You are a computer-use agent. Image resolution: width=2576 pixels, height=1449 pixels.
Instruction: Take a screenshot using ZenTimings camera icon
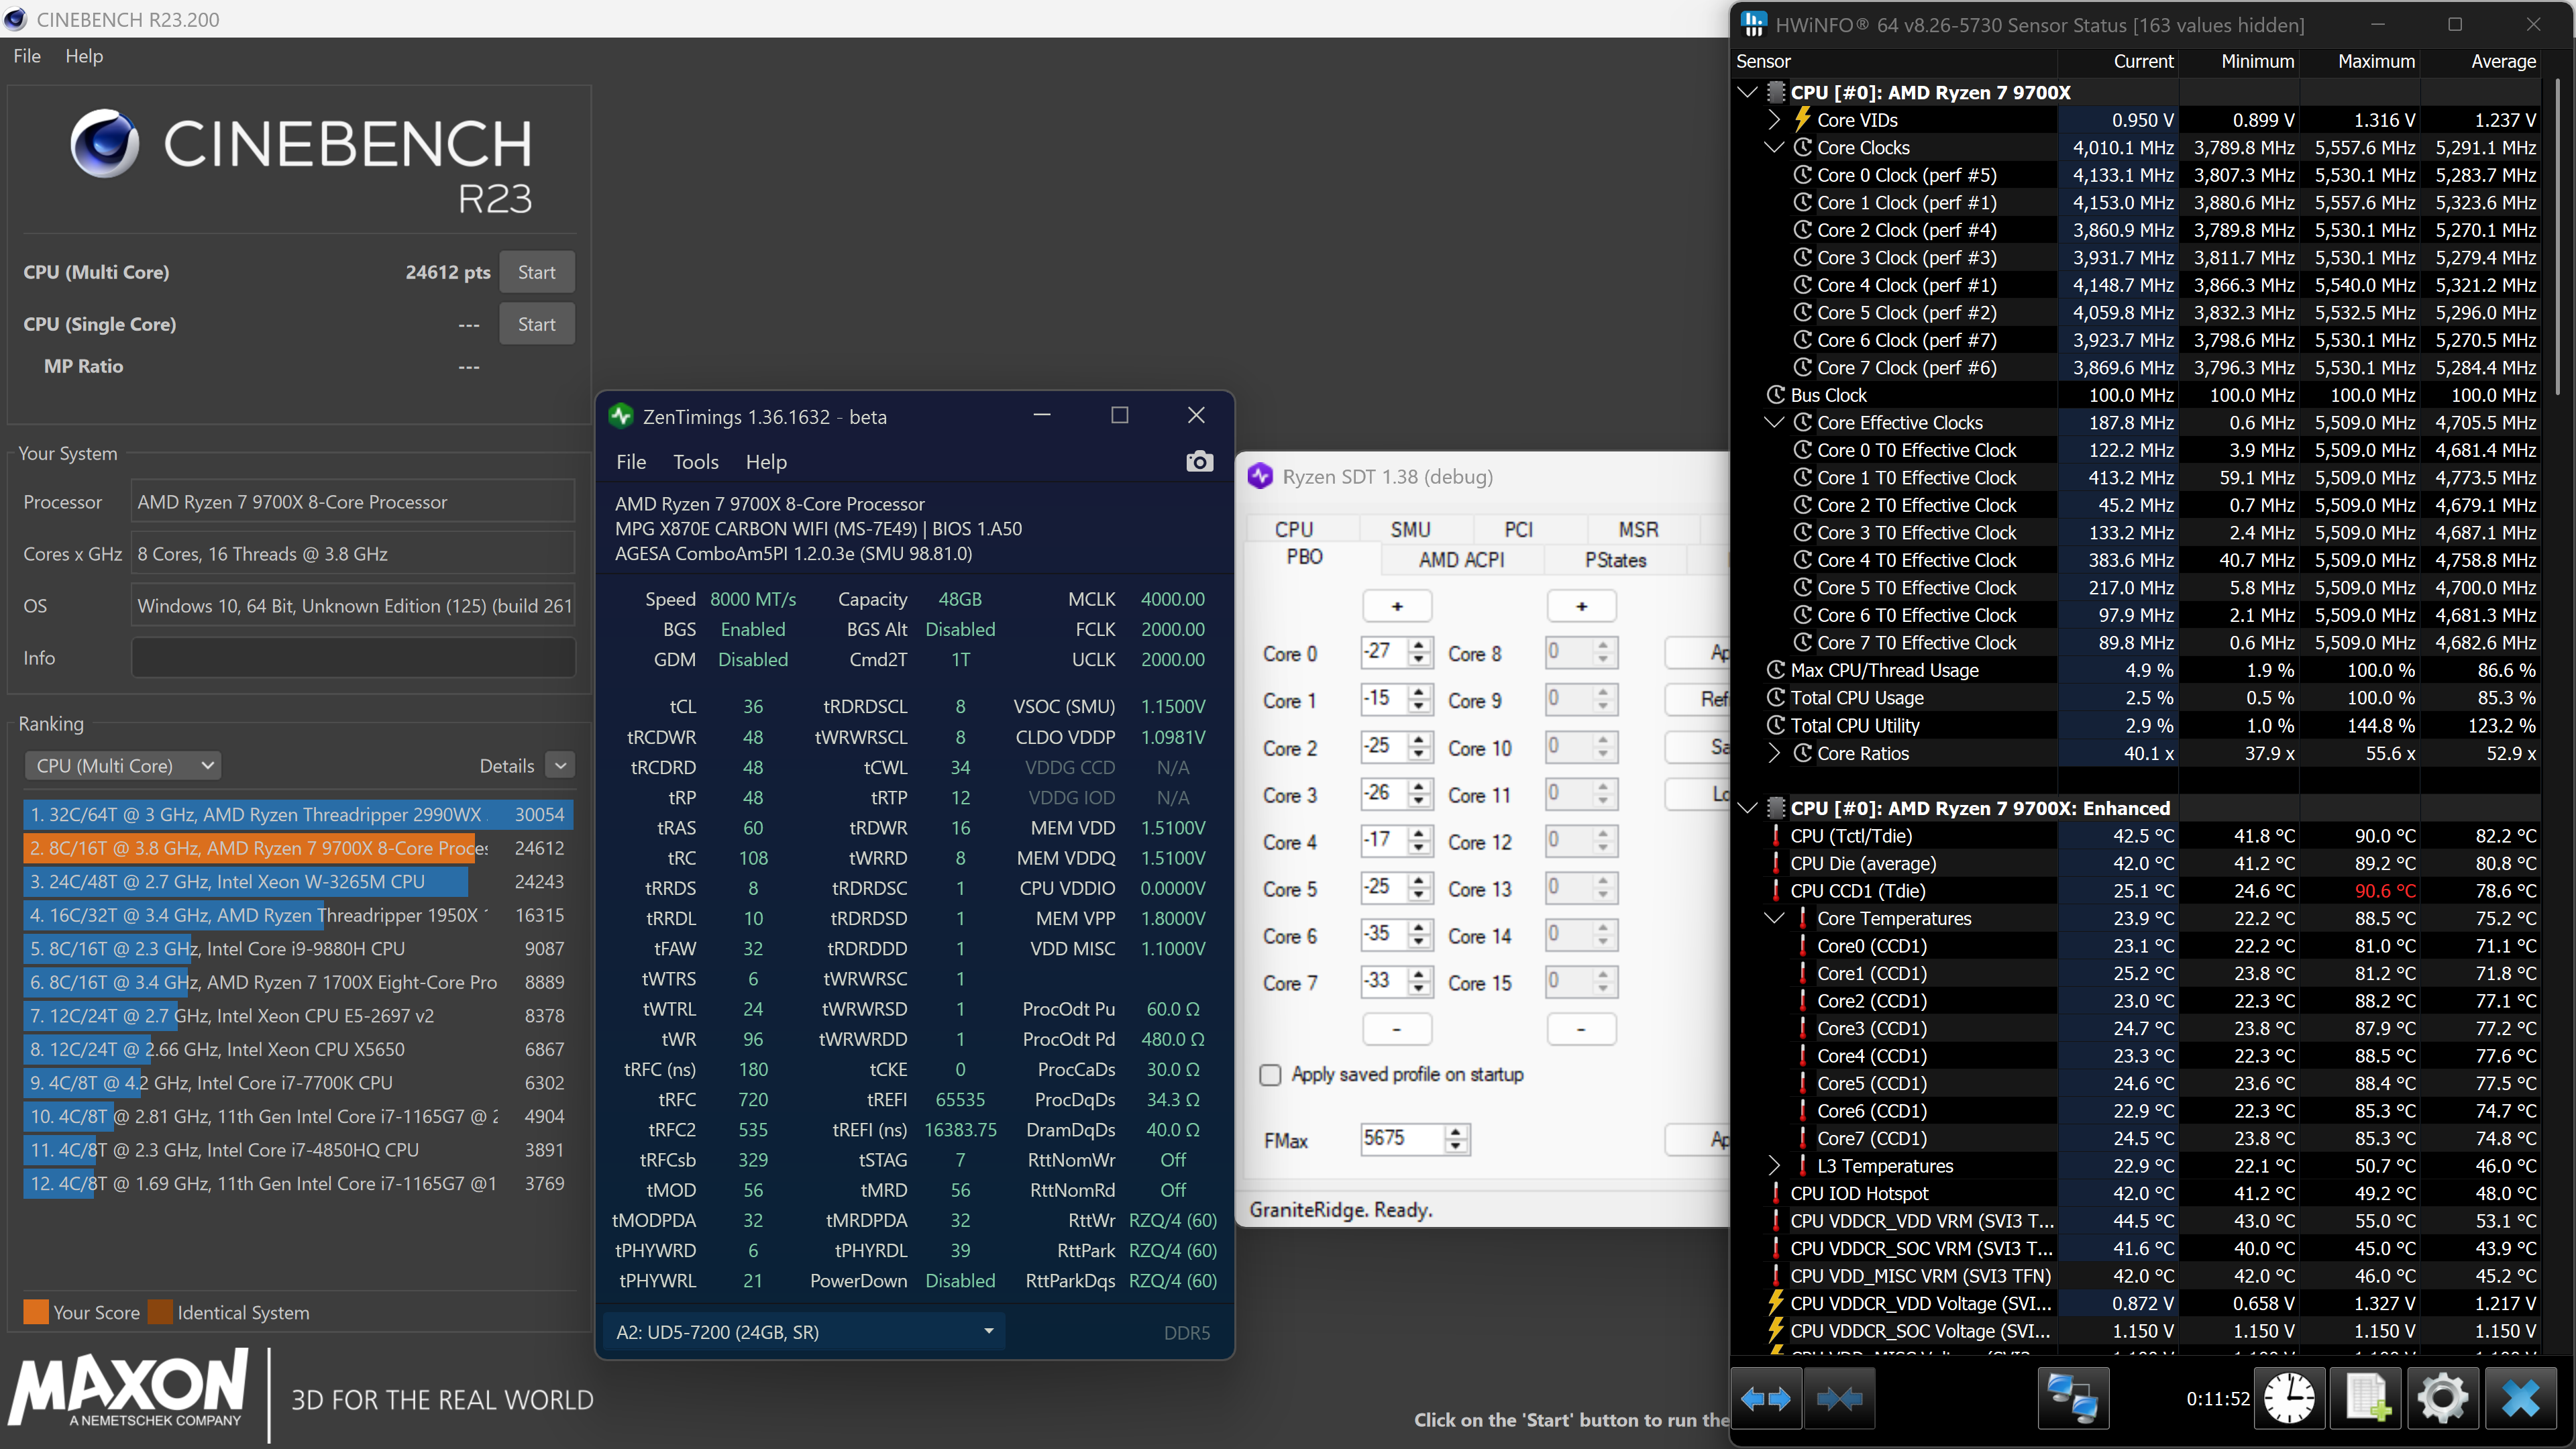pos(1199,461)
